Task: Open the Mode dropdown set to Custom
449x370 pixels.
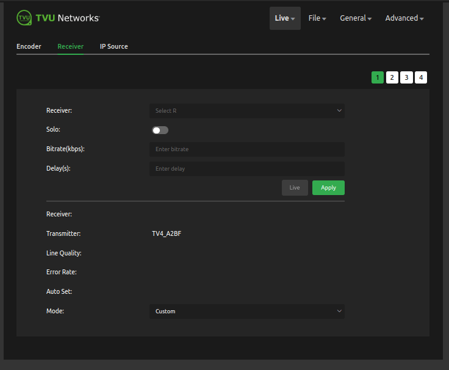Action: pyautogui.click(x=246, y=311)
